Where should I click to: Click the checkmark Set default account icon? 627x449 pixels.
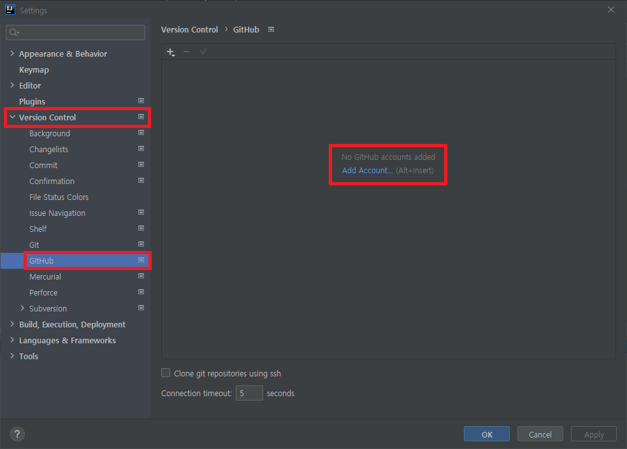[203, 52]
